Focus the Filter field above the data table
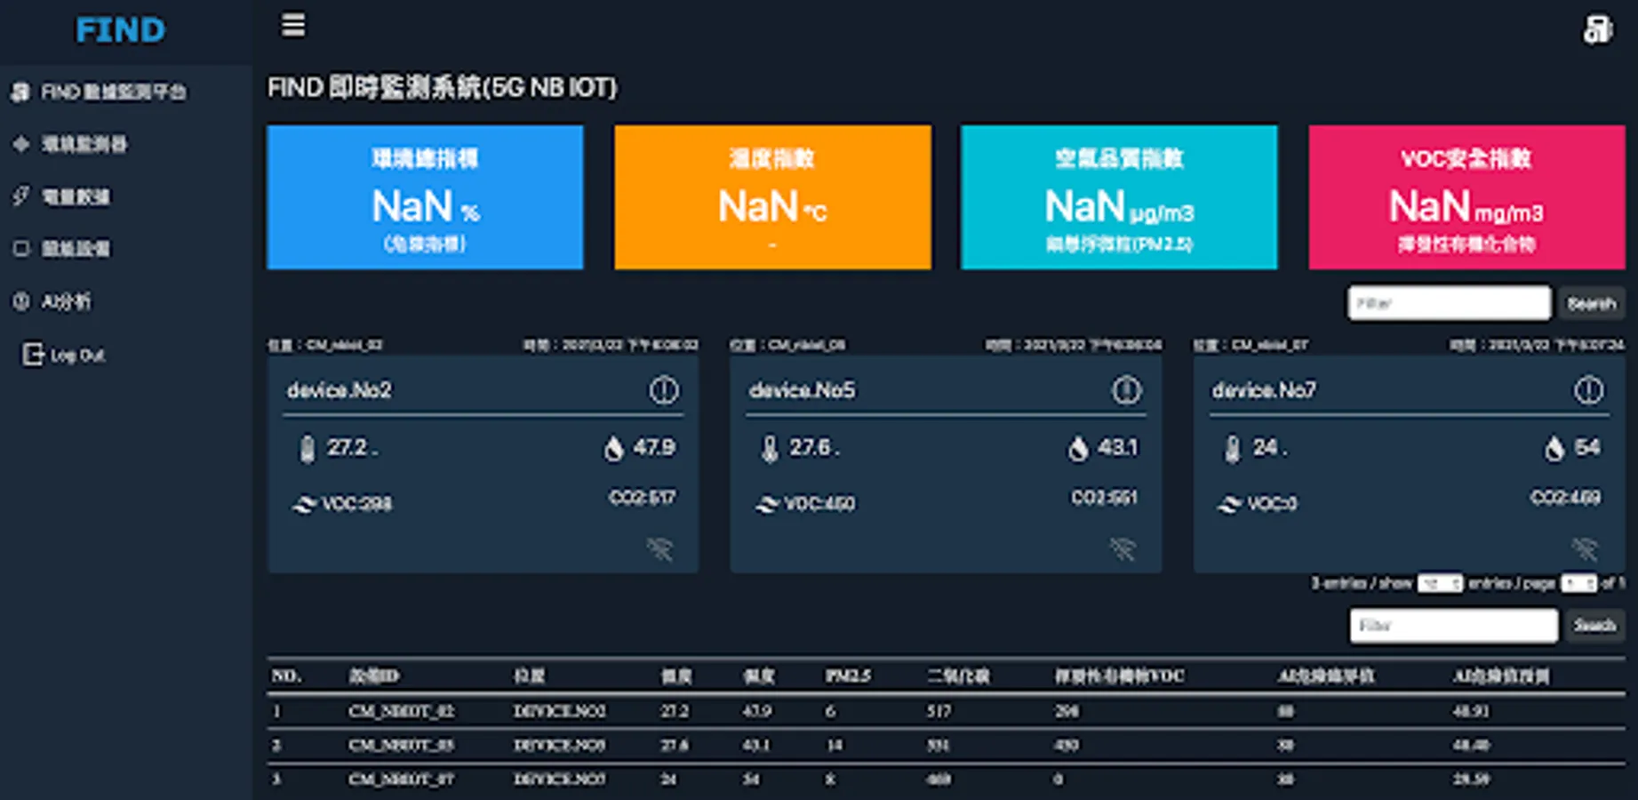Image resolution: width=1638 pixels, height=800 pixels. click(x=1454, y=625)
